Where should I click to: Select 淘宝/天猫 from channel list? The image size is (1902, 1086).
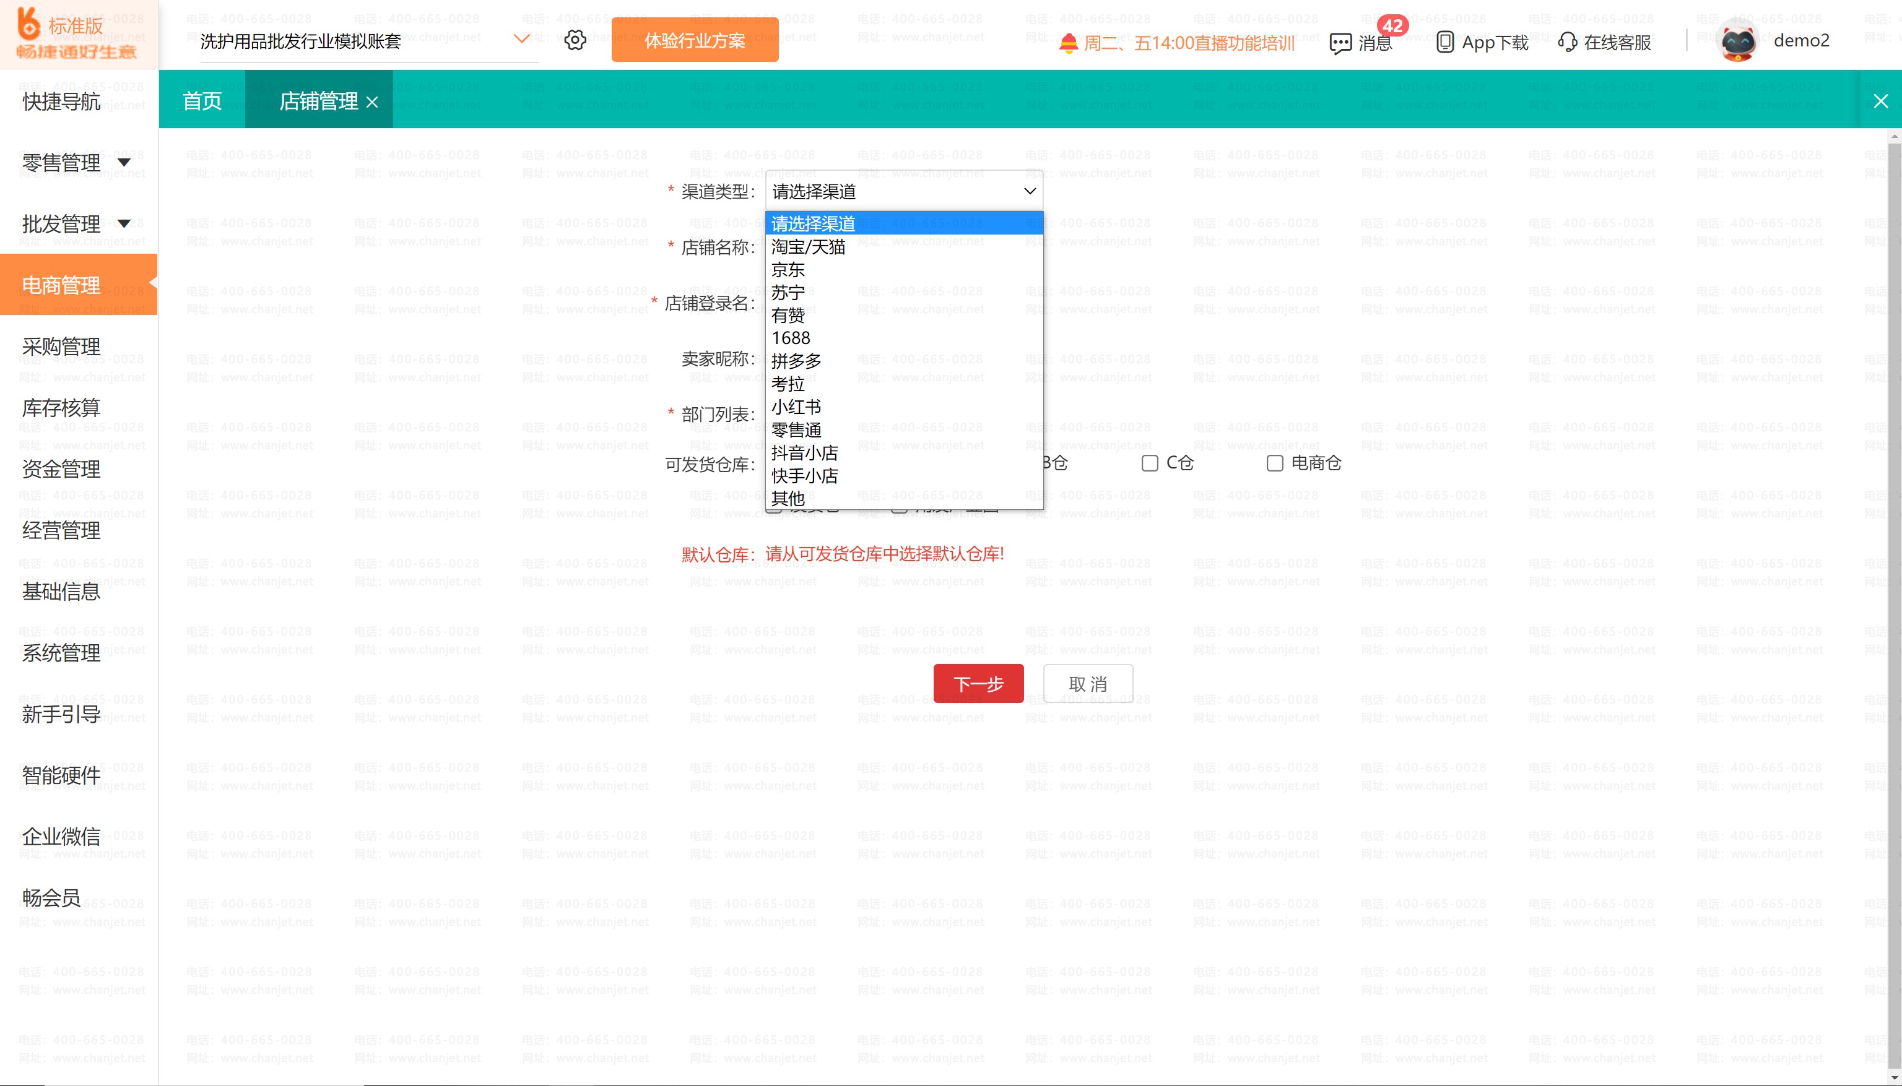808,247
